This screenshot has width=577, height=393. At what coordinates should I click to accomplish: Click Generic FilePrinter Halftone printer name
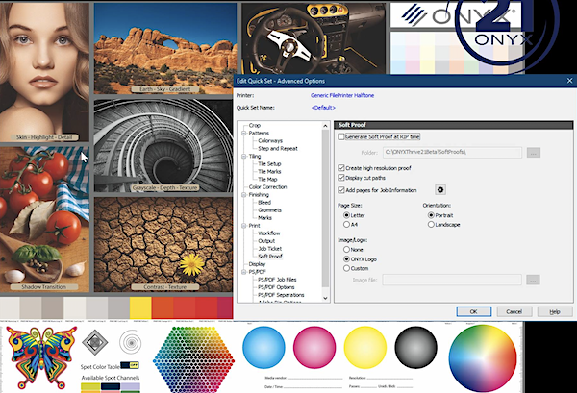click(342, 95)
